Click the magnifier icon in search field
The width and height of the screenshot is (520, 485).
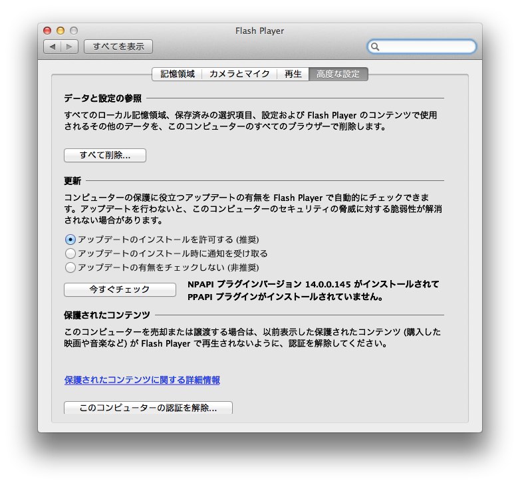(375, 47)
